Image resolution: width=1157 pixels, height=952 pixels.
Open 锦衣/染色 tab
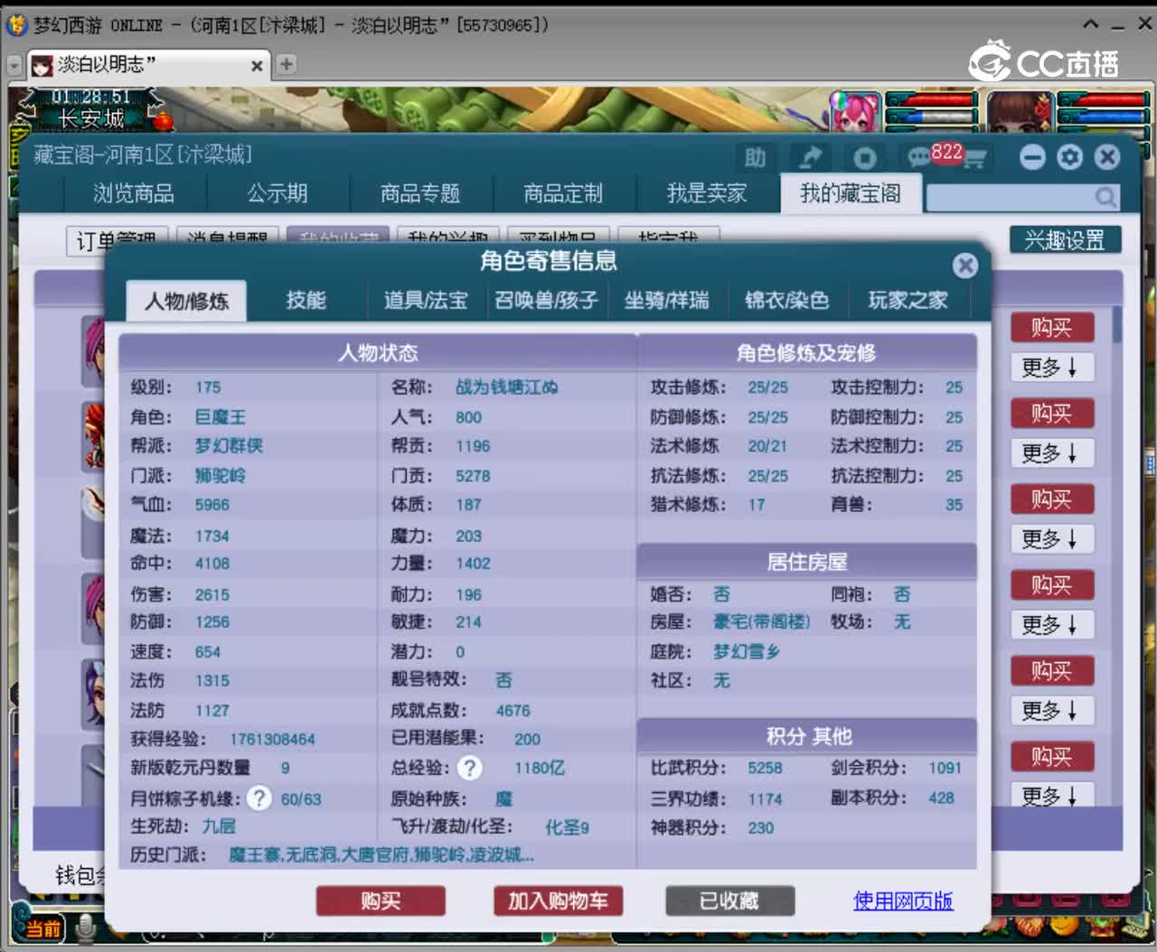(x=786, y=301)
